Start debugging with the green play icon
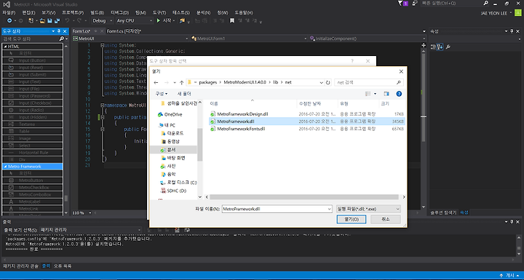The width and height of the screenshot is (524, 280). (x=159, y=20)
